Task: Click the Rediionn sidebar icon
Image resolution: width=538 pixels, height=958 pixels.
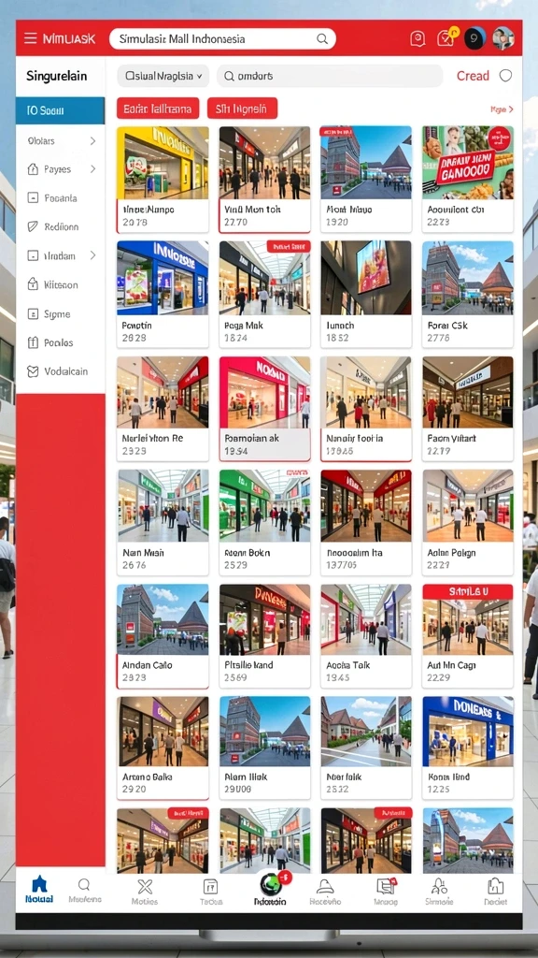Action: (x=33, y=226)
